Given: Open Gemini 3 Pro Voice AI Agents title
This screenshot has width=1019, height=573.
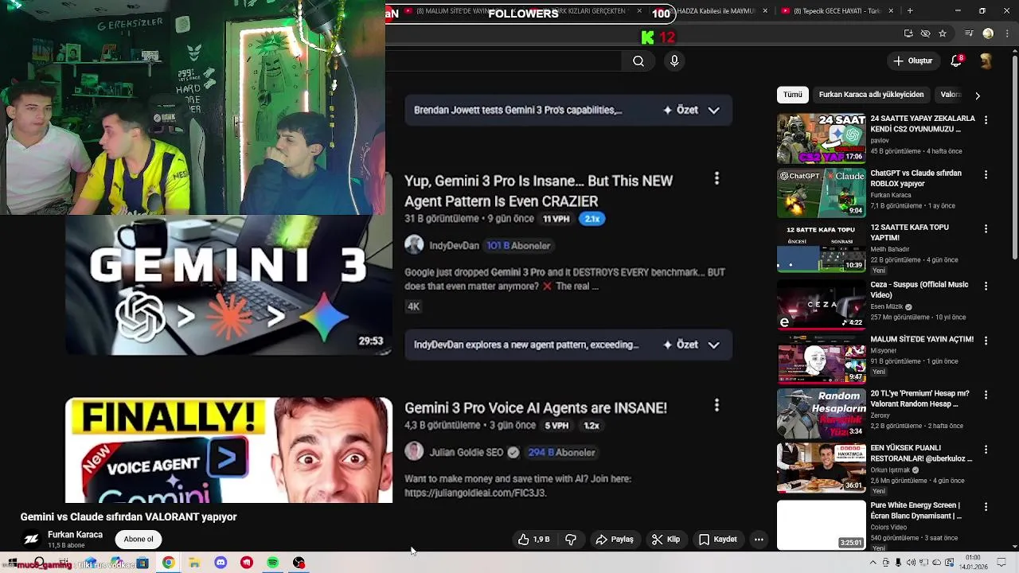Looking at the screenshot, I should pyautogui.click(x=536, y=407).
